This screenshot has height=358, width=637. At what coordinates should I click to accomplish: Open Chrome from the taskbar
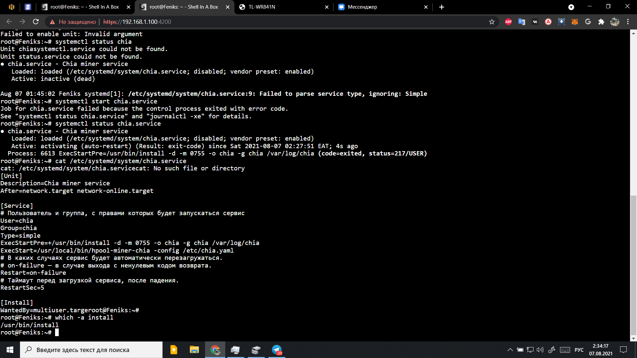click(215, 350)
